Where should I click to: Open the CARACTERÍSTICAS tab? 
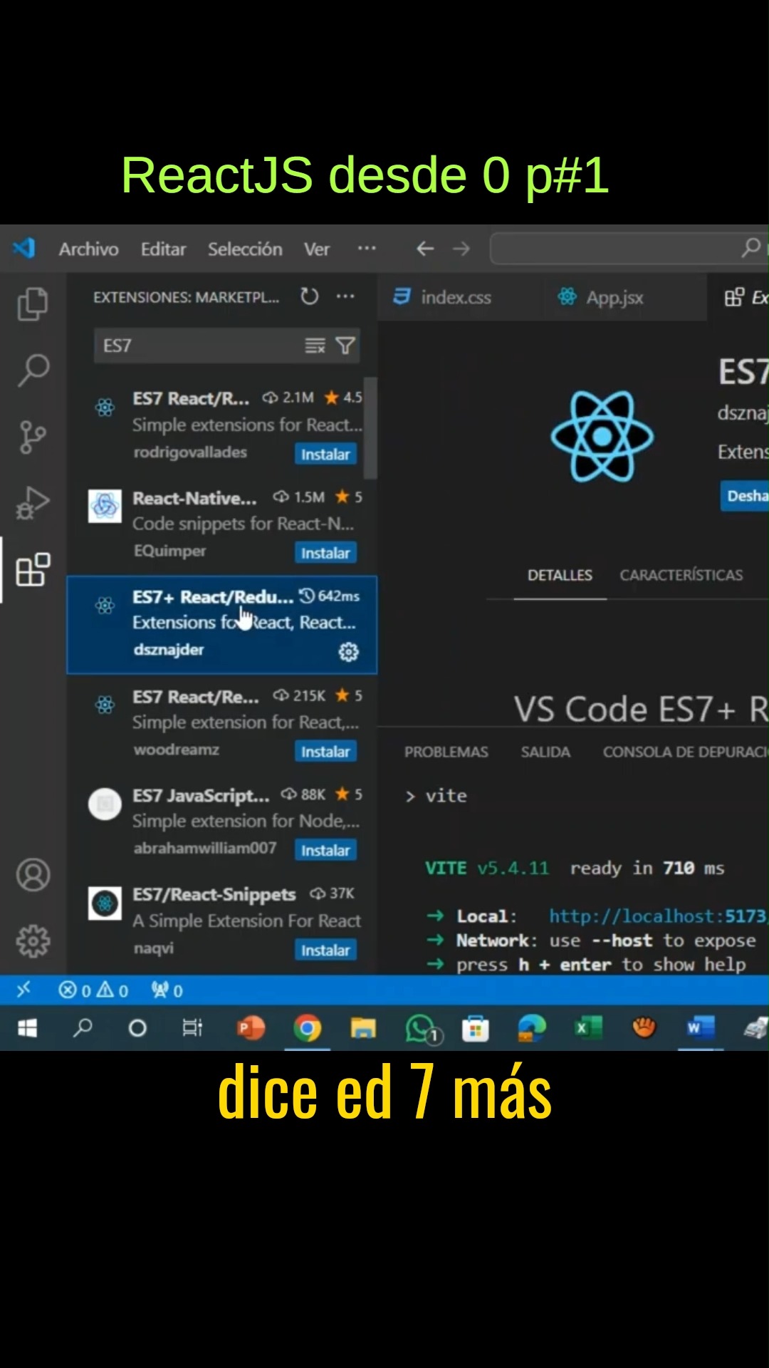[x=681, y=575]
